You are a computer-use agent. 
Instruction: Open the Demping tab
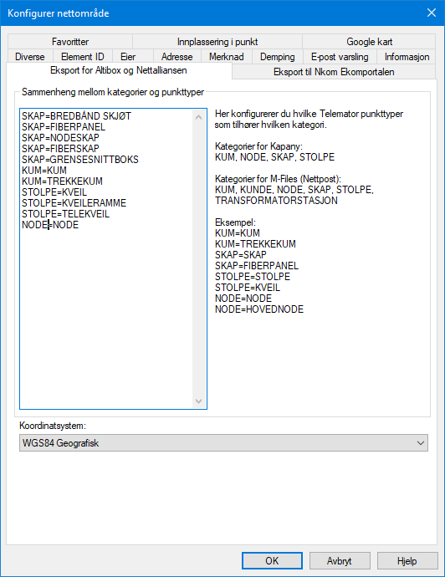(x=278, y=57)
